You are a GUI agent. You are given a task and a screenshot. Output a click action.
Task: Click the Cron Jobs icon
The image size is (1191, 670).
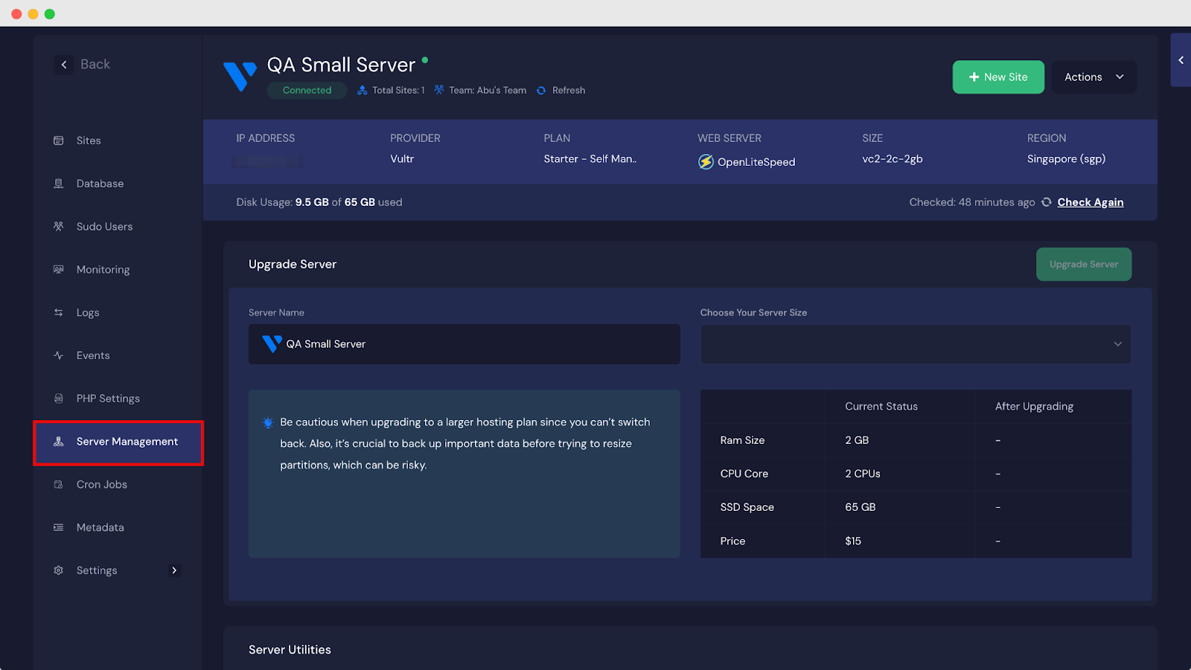(59, 484)
